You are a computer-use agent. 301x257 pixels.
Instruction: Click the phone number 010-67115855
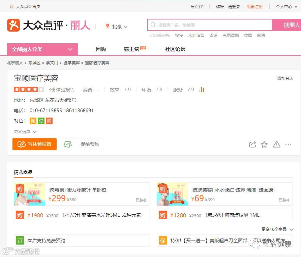46,111
